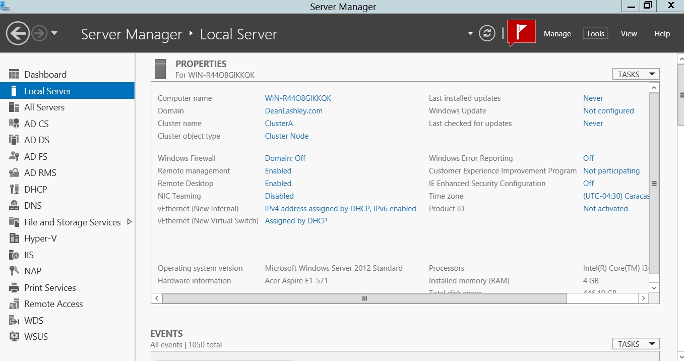Click the 'Acer Aspire E1-571' hardware text
Image resolution: width=684 pixels, height=361 pixels.
(296, 281)
